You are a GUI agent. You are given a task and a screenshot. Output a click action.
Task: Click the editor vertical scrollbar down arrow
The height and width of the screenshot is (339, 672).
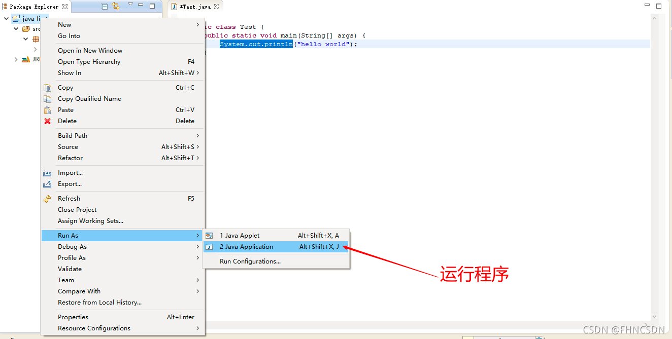[x=655, y=317]
